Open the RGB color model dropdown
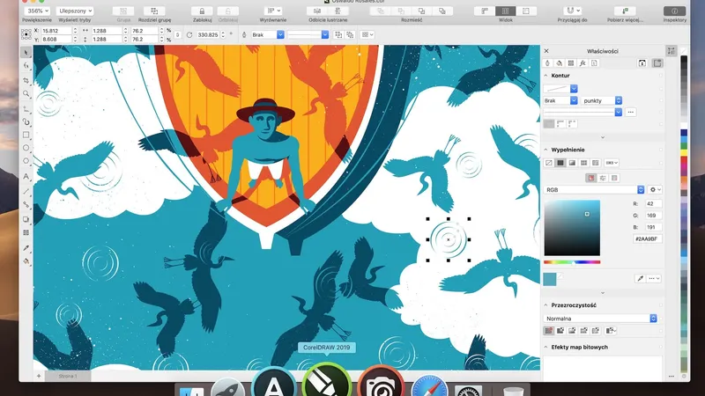 pos(595,189)
